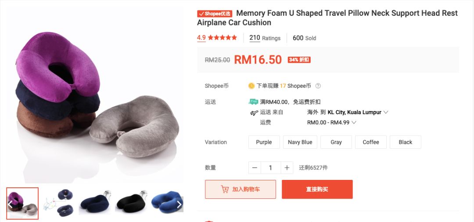
Task: Click the Shopee优选 preferred badge
Action: [215, 14]
